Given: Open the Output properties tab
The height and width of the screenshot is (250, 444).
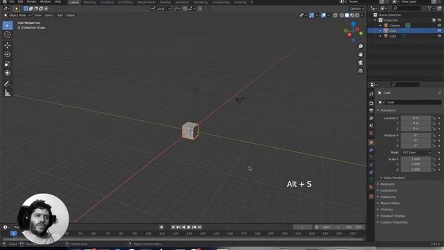Looking at the screenshot, I should click(x=371, y=110).
